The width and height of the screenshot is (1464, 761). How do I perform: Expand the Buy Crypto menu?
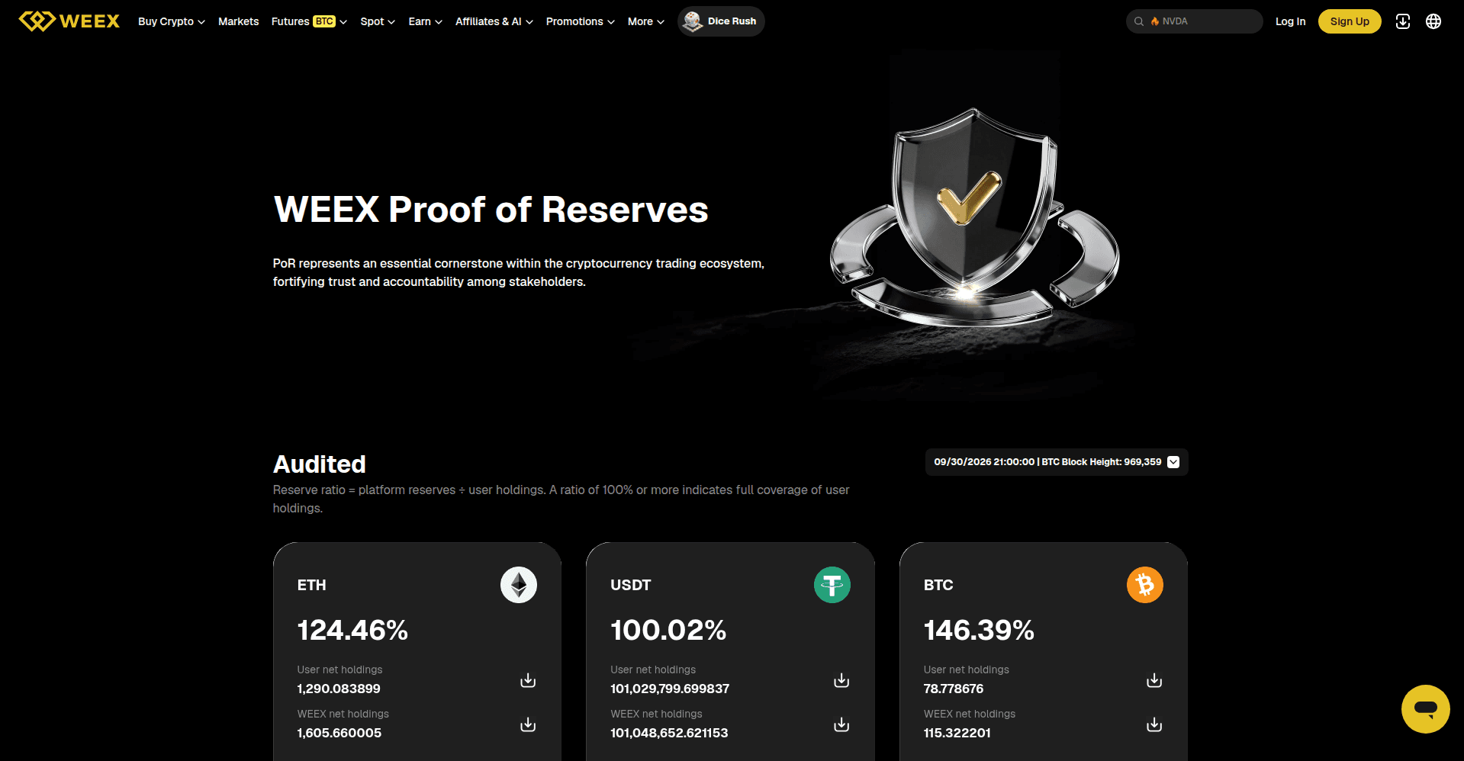tap(172, 21)
